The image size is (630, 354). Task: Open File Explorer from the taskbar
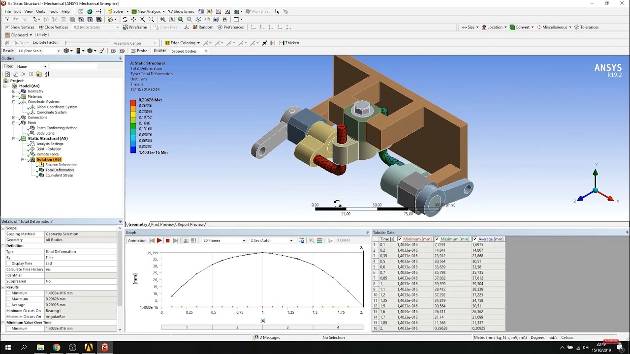40,347
